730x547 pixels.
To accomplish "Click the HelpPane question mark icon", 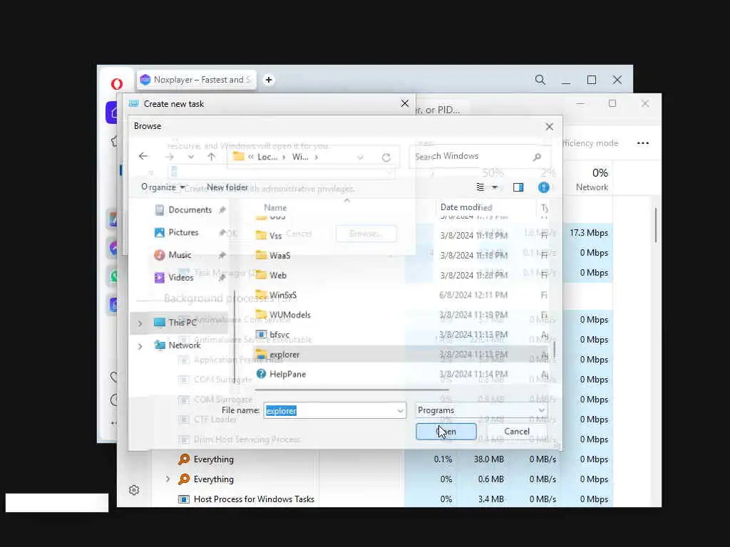I will pos(261,374).
